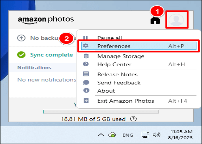The width and height of the screenshot is (202, 144).
Task: Open the Amazon Photos home icon
Action: click(155, 20)
